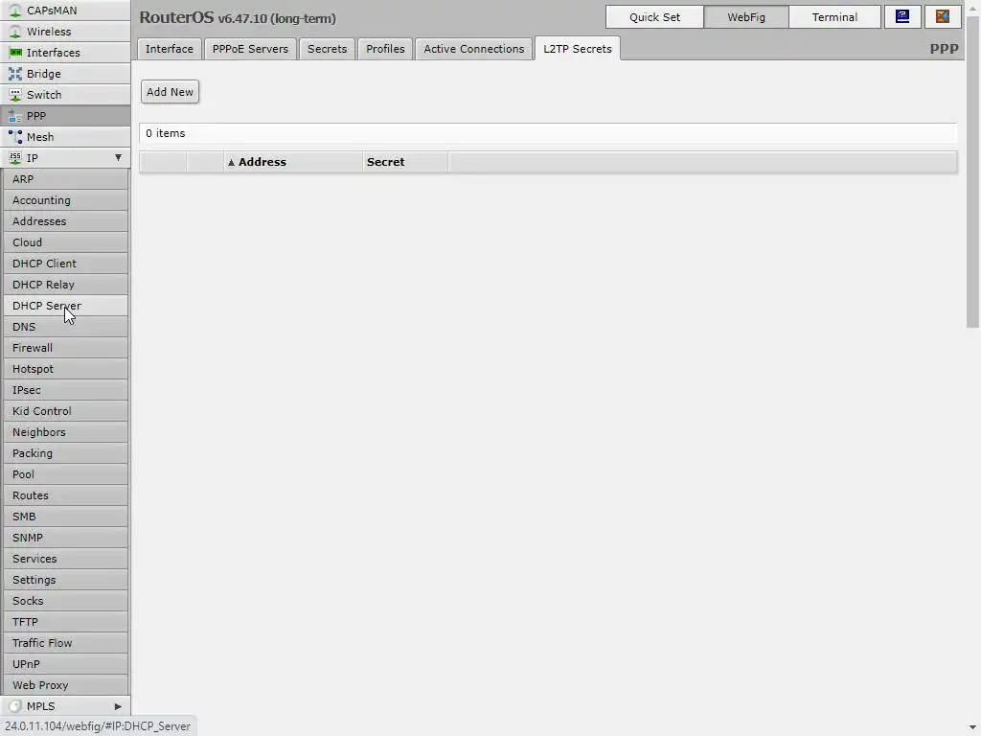Viewport: 981px width, 736px height.
Task: Open the IPsec menu item
Action: click(x=66, y=390)
